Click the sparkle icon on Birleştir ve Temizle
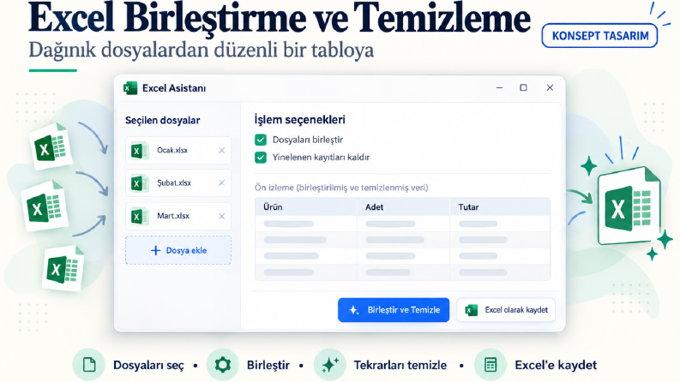 click(x=354, y=310)
